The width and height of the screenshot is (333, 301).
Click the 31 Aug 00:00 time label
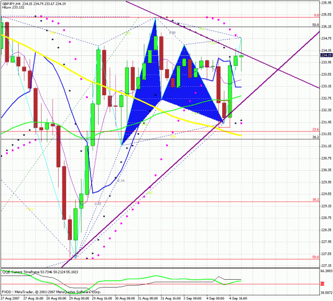click(148, 298)
